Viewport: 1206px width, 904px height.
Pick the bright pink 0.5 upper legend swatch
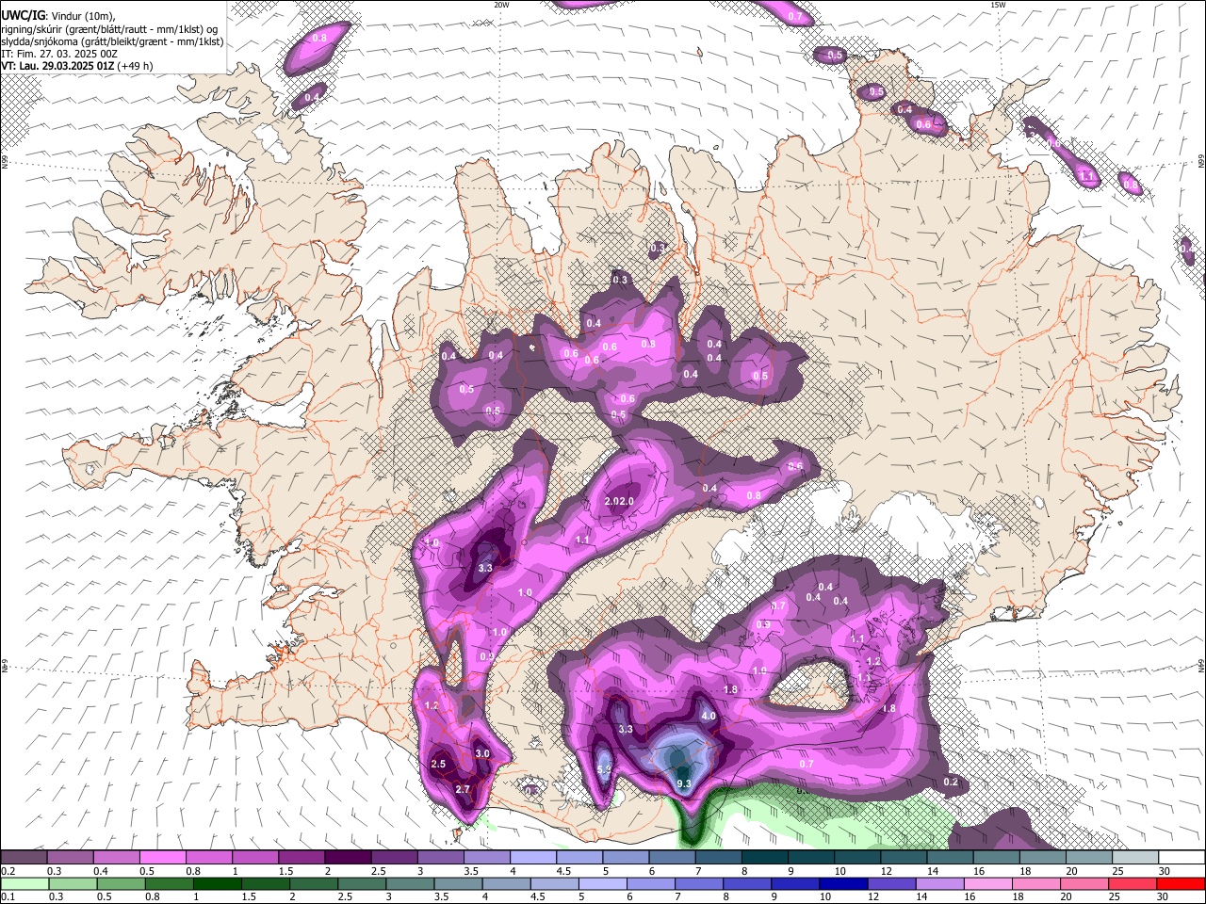click(x=162, y=857)
